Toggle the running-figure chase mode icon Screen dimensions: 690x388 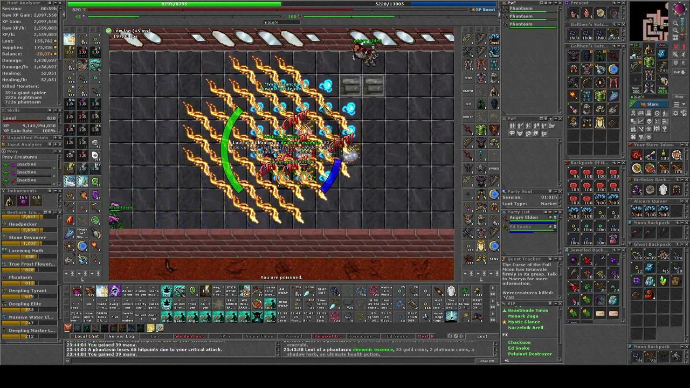pos(684,55)
